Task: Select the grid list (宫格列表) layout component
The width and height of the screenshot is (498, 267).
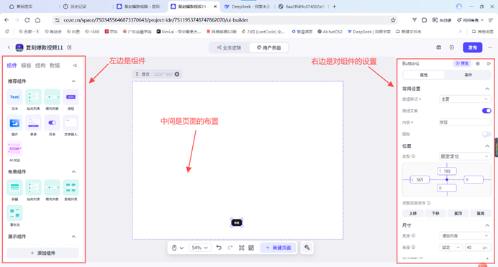Action: 71,187
